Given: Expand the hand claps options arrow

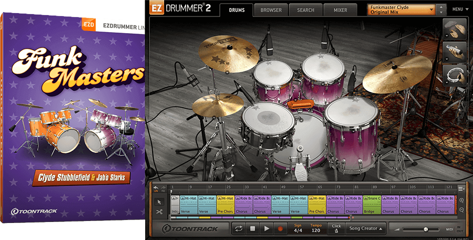Looking at the screenshot, I should pyautogui.click(x=446, y=36).
